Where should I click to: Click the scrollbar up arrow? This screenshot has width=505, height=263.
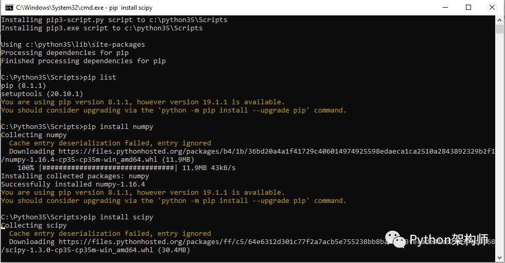pos(499,20)
